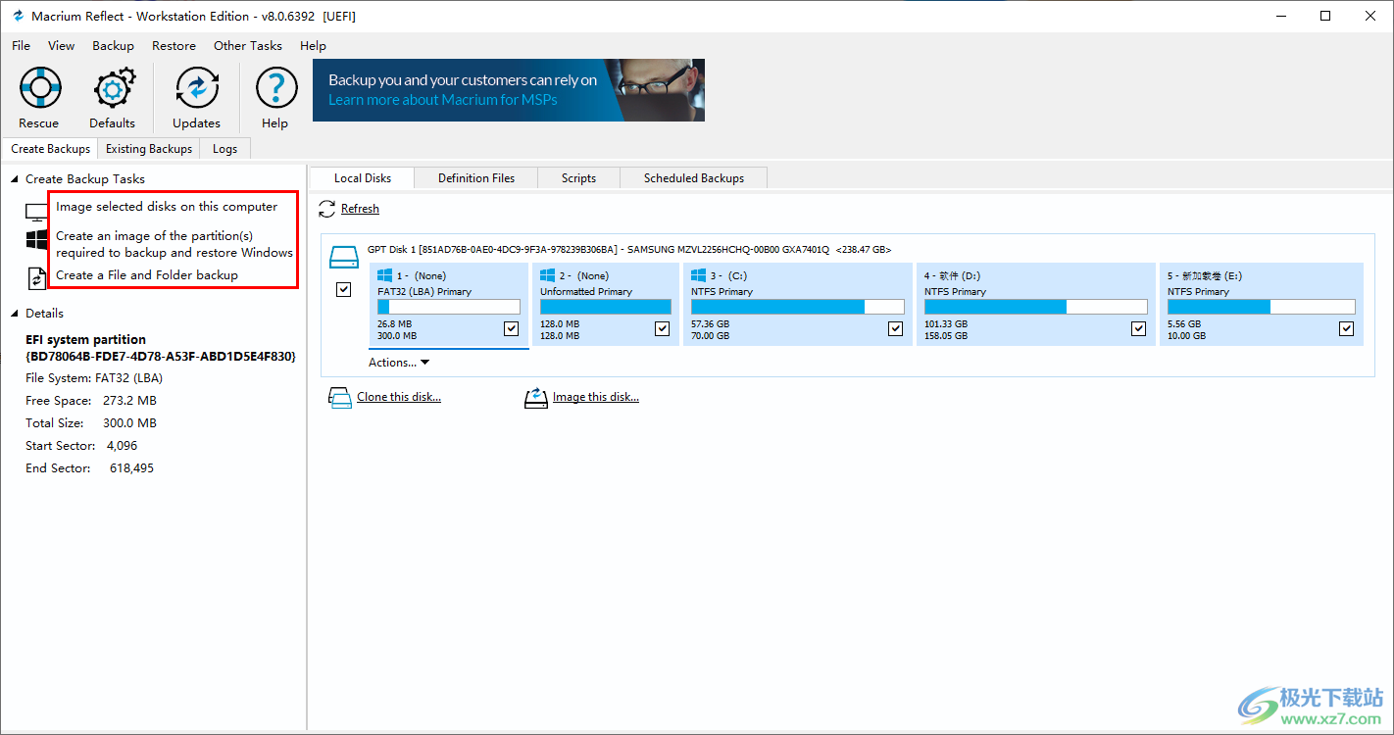Click the EFI system partition title
The height and width of the screenshot is (735, 1394).
pos(85,340)
